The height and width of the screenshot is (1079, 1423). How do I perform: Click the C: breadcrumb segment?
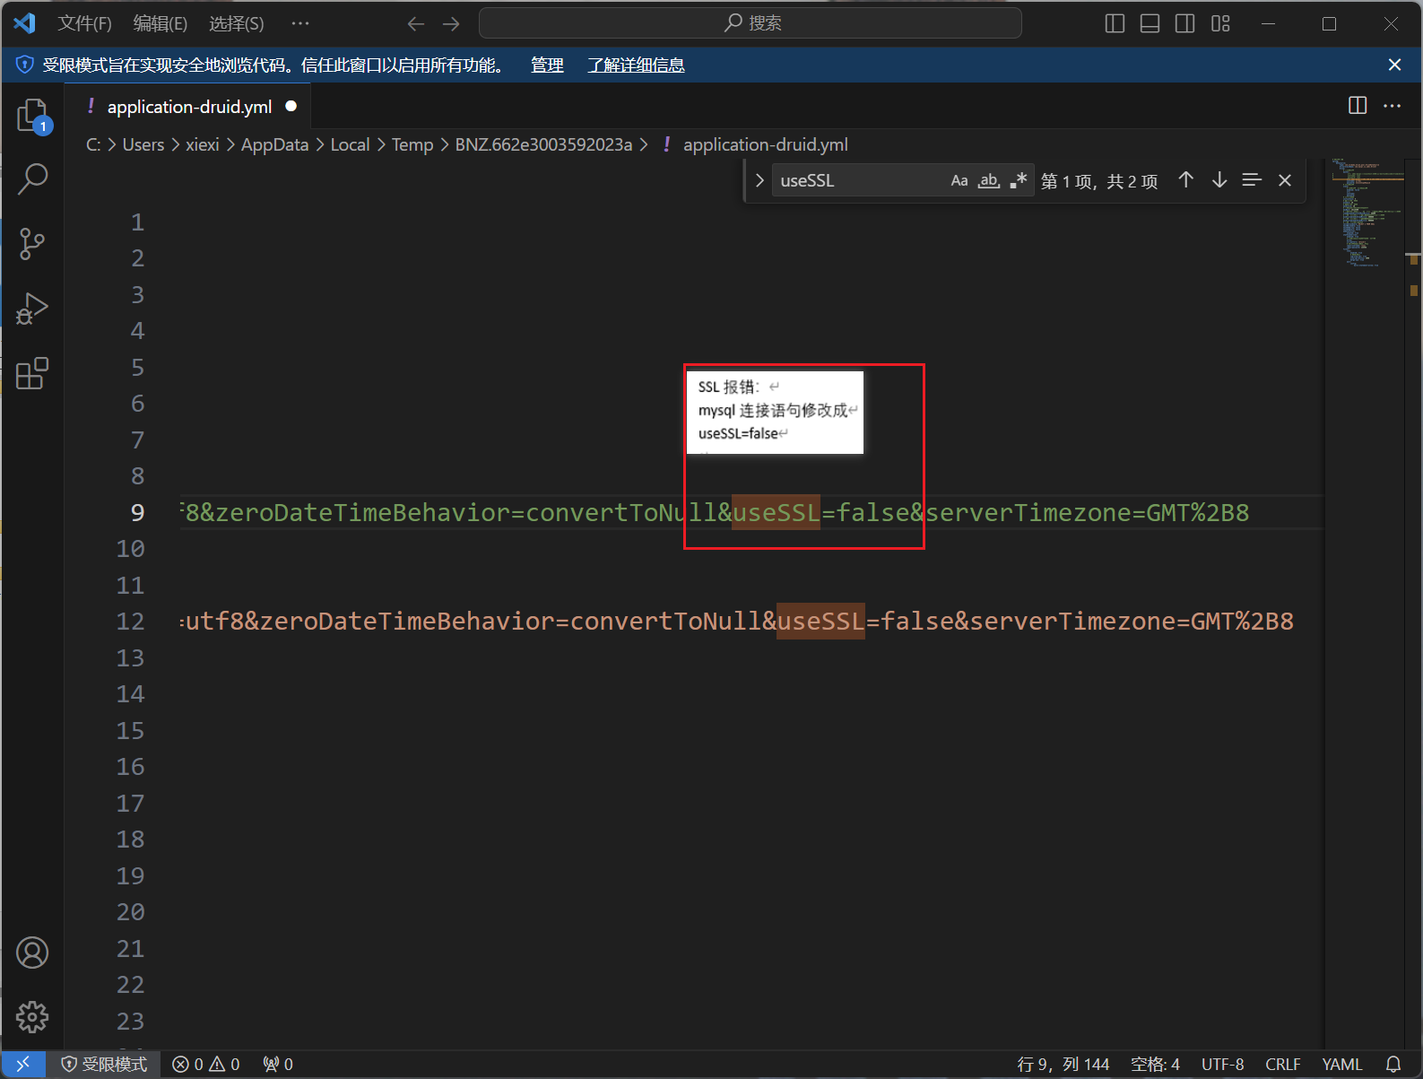click(x=93, y=144)
